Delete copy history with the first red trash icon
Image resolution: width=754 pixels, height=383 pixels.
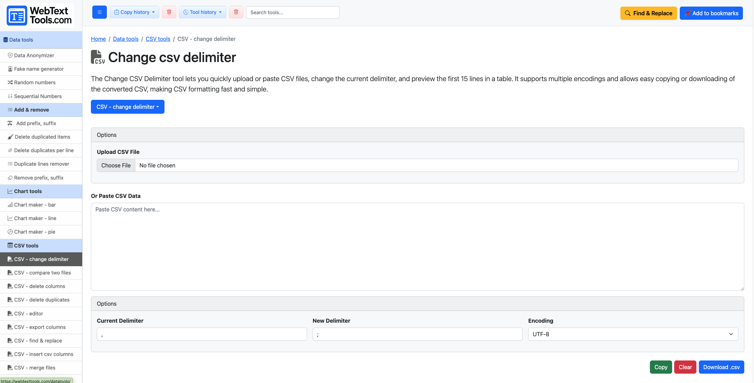click(x=169, y=12)
